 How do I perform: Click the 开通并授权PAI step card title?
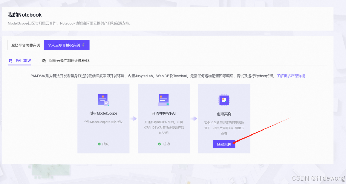pyautogui.click(x=164, y=113)
